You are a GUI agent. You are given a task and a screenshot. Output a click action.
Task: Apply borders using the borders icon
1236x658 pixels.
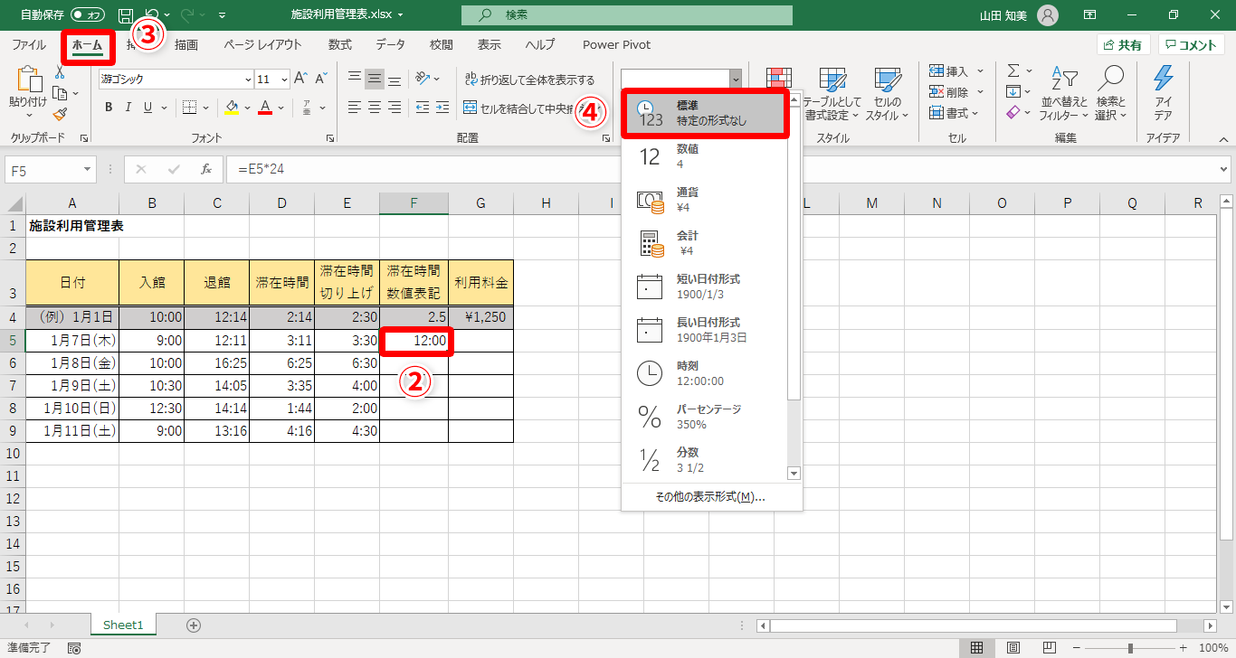(189, 108)
